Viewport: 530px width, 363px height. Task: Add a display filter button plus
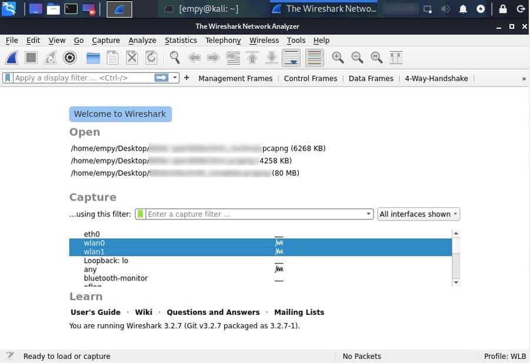pyautogui.click(x=186, y=78)
